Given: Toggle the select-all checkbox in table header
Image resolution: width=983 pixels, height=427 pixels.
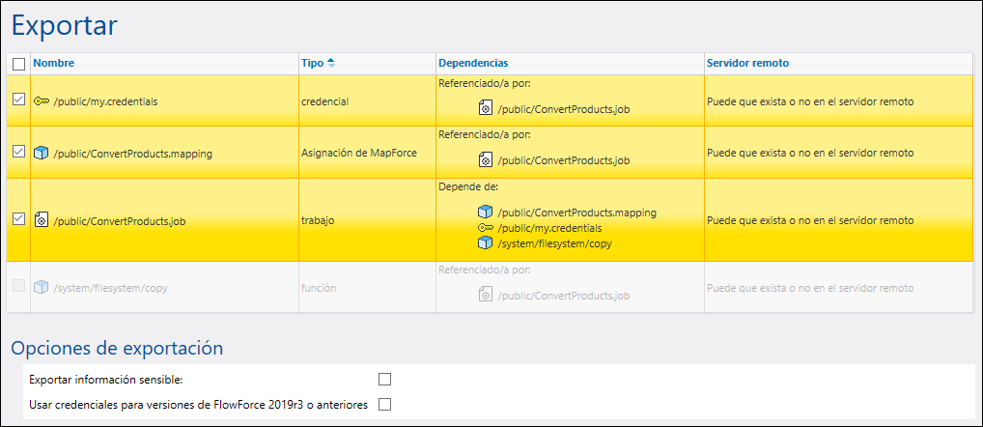Looking at the screenshot, I should [18, 64].
